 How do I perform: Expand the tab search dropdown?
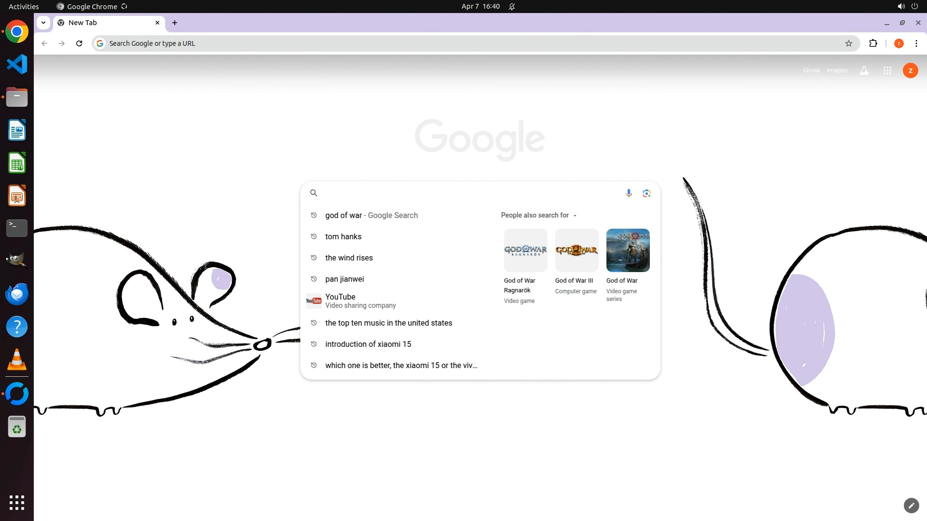click(x=43, y=23)
